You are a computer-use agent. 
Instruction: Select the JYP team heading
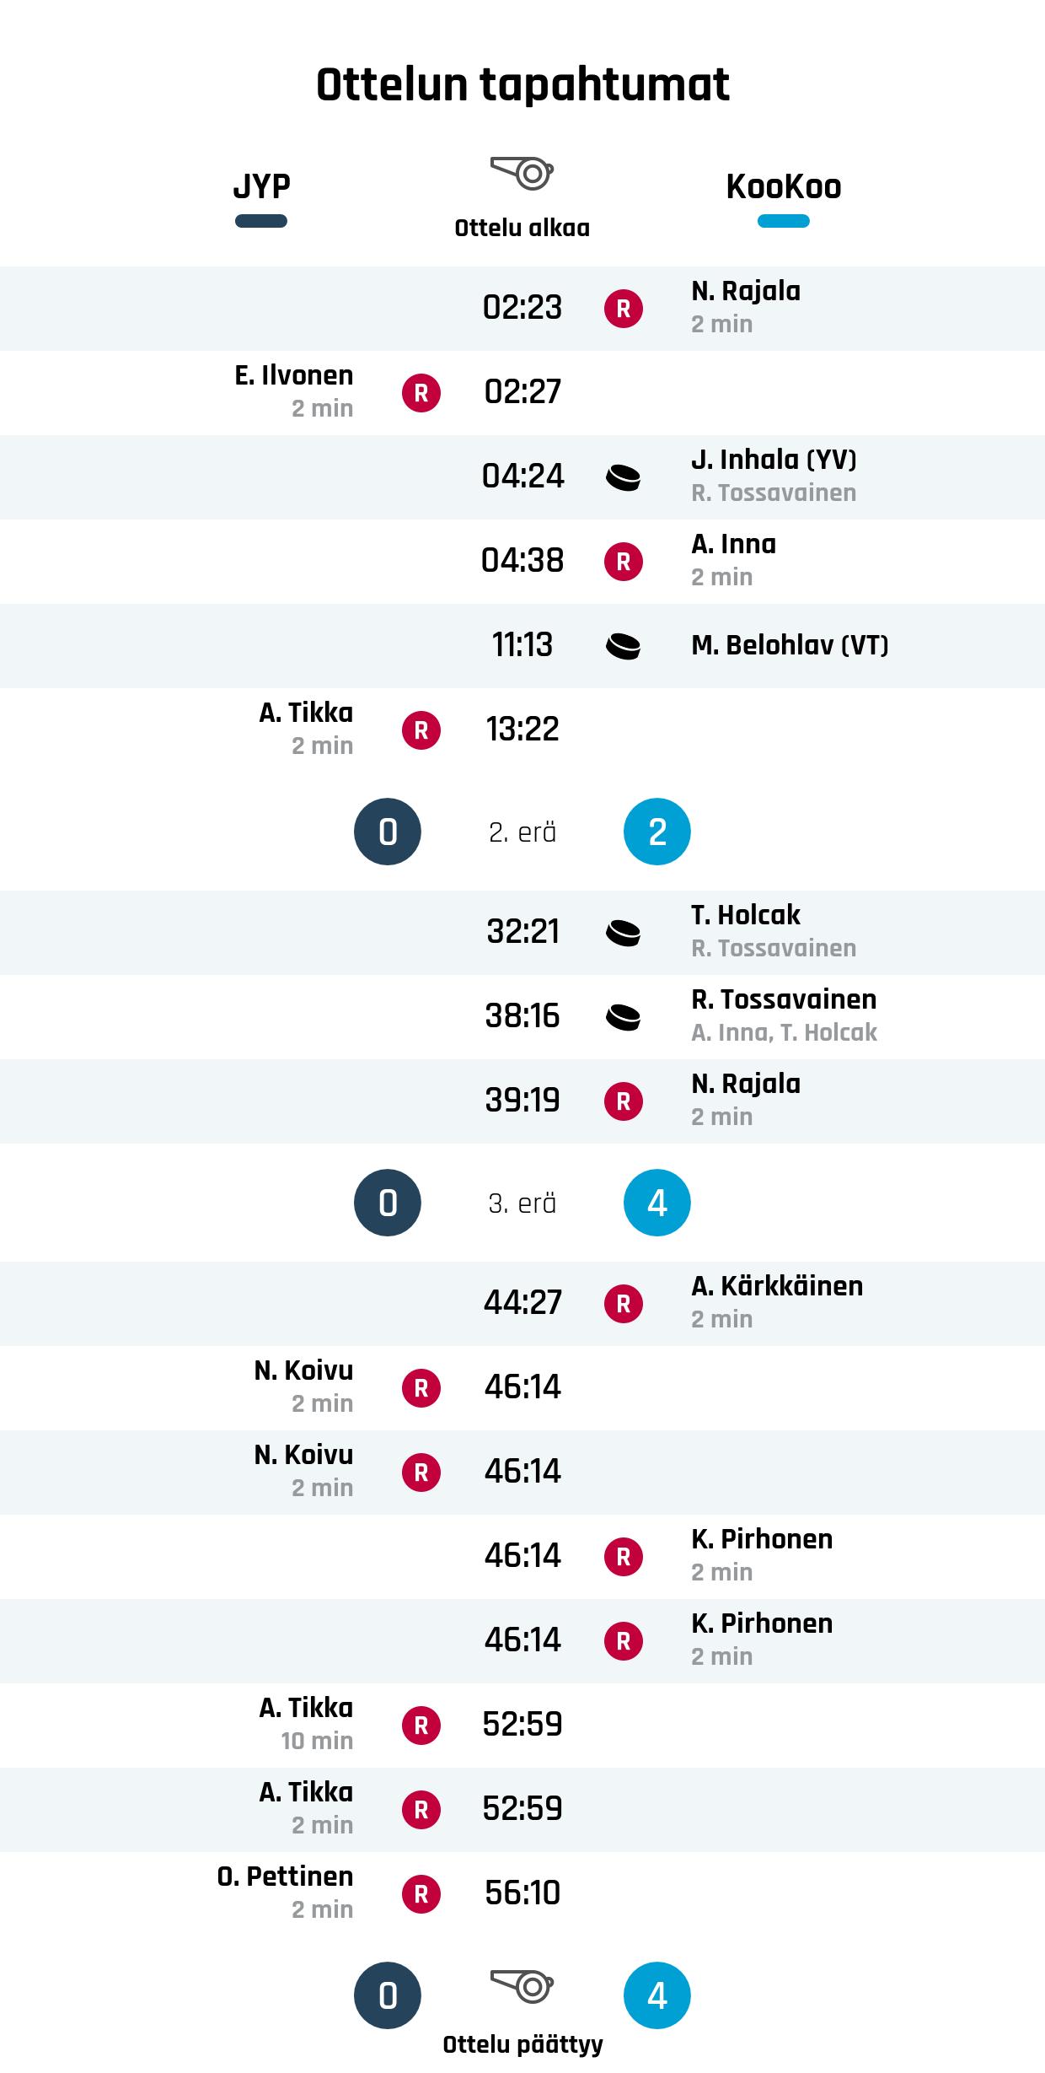click(261, 186)
